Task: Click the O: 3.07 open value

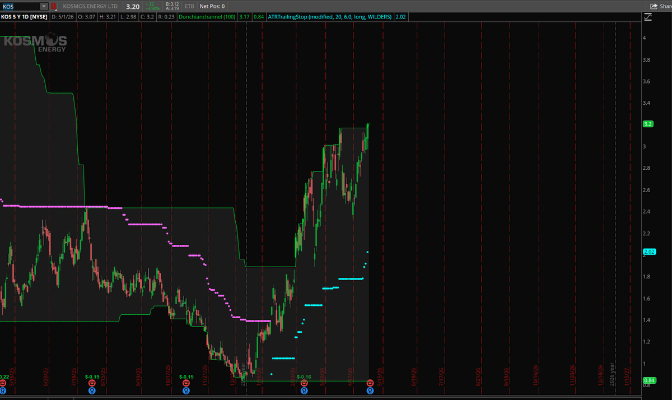Action: tap(87, 17)
